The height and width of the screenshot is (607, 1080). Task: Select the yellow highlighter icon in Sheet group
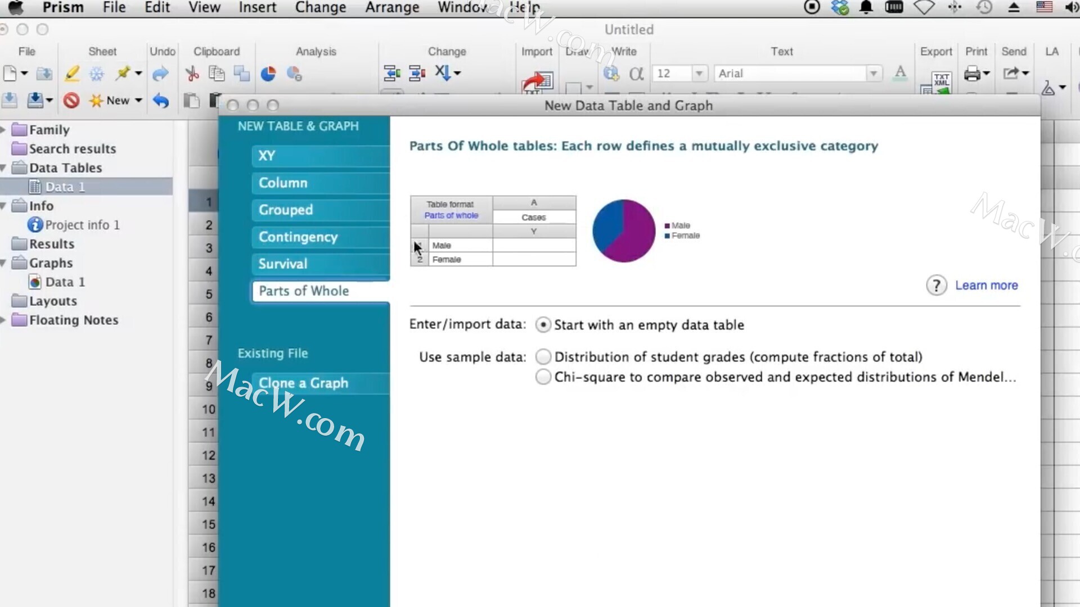tap(71, 74)
